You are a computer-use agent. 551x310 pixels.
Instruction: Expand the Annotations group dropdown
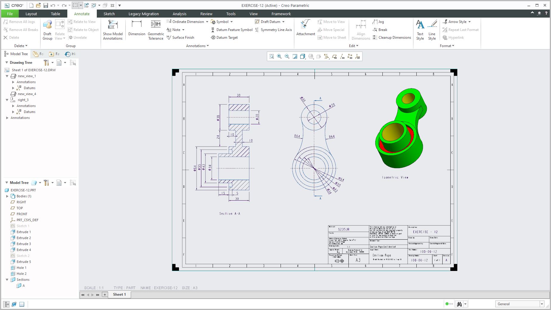tap(197, 46)
